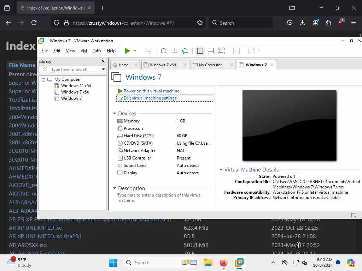Open Firefox downloads panel icon
This screenshot has height=271, width=362.
pos(303,23)
